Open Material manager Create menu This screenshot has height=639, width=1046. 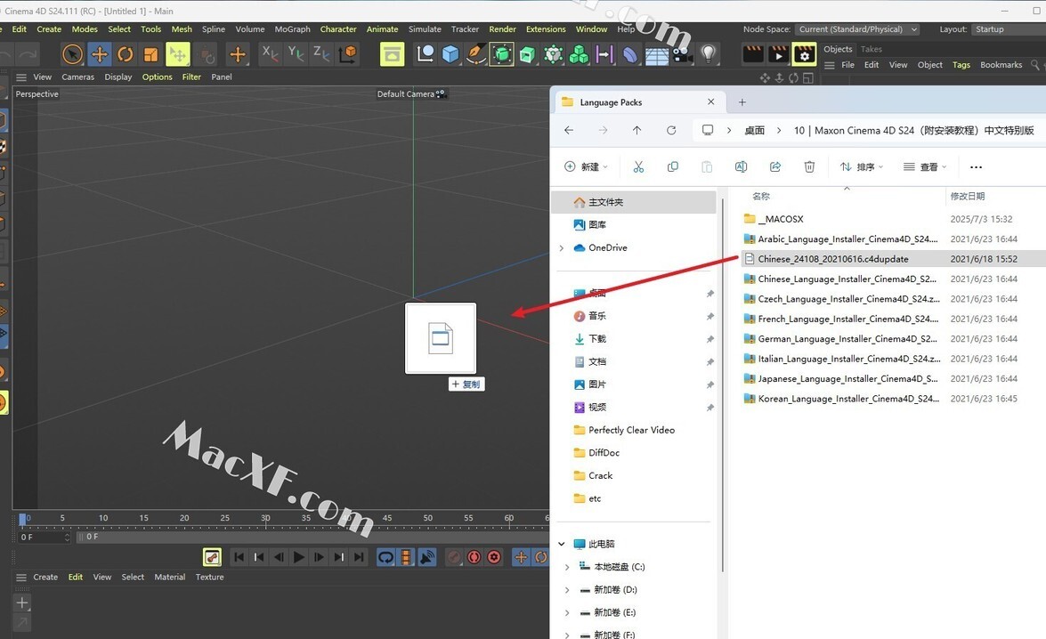click(45, 577)
